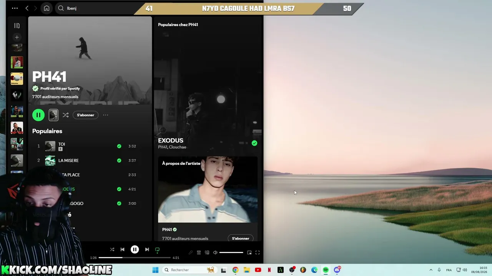The height and width of the screenshot is (276, 492).
Task: Select the green-bordered album cover in library sidebar
Action: coord(17,62)
